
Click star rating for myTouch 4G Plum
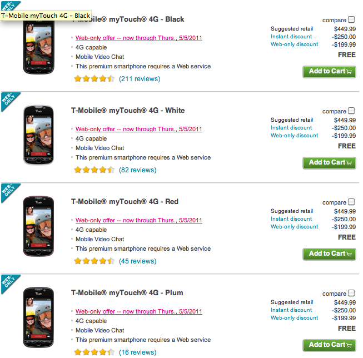tap(94, 352)
